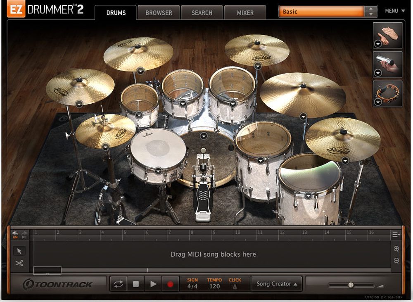Open the MENU dropdown
Viewport: 413px width, 302px height.
pos(395,11)
